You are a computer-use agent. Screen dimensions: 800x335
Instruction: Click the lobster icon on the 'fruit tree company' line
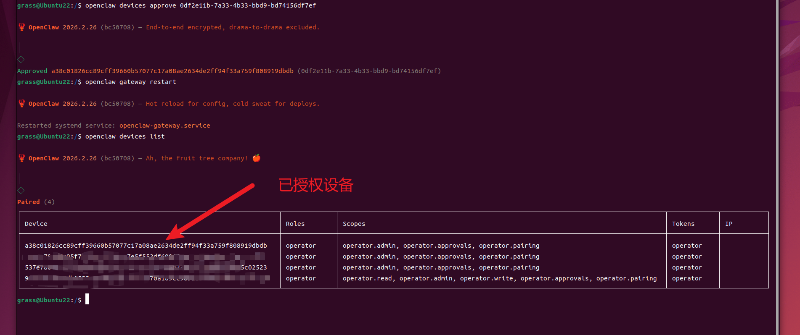click(x=21, y=158)
